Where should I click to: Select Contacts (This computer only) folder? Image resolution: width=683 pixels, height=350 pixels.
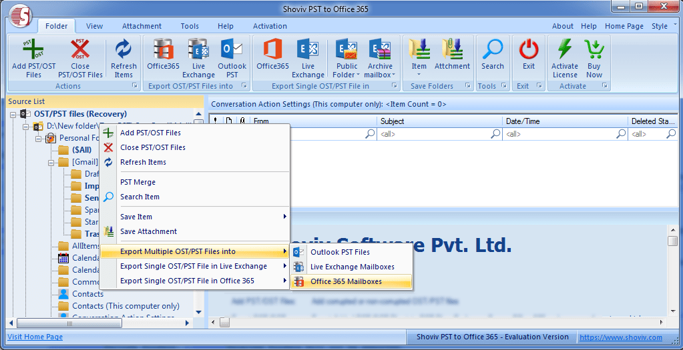[126, 306]
